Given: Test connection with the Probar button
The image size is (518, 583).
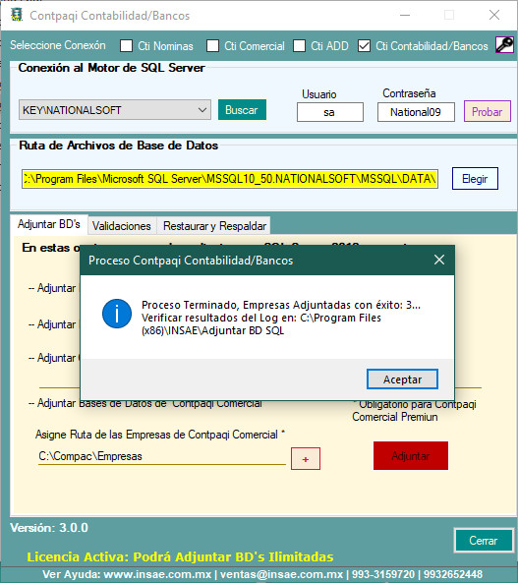Looking at the screenshot, I should [488, 111].
